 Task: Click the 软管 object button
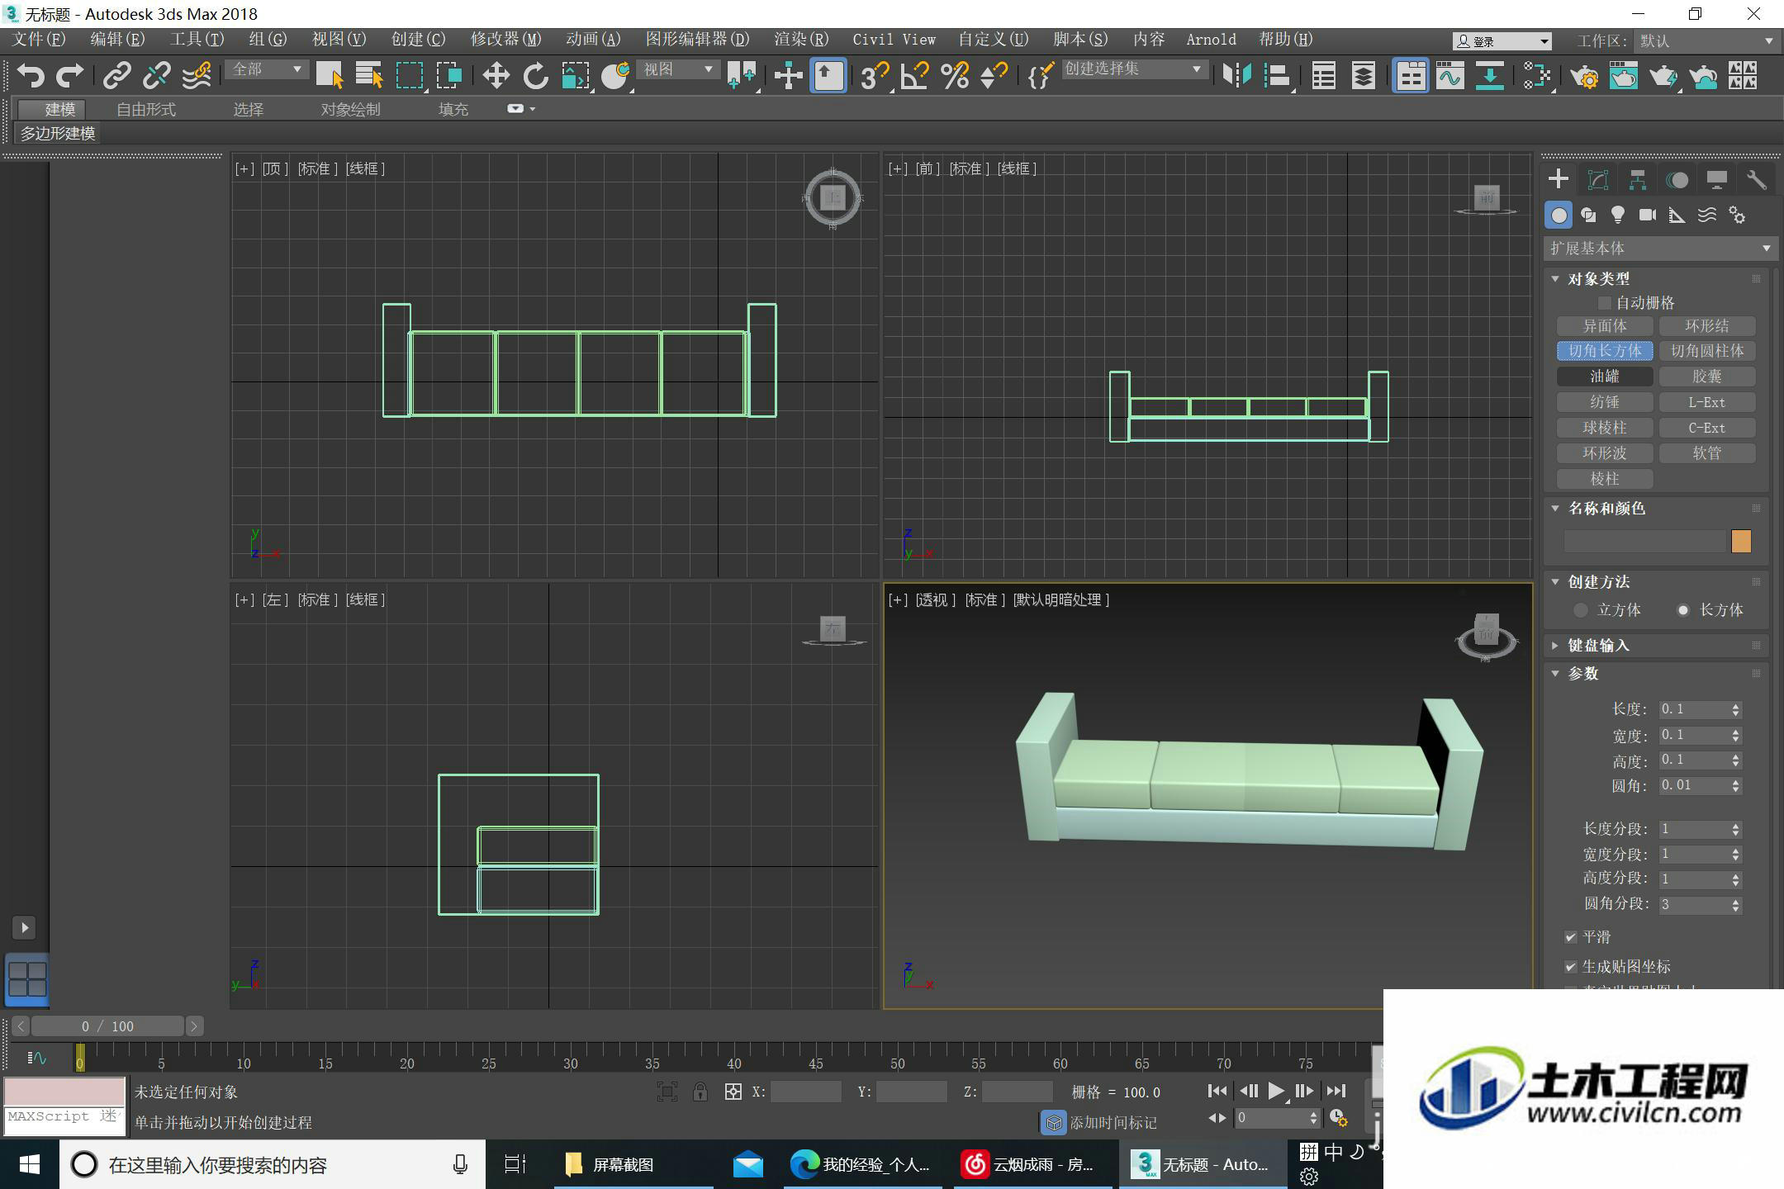pos(1706,453)
